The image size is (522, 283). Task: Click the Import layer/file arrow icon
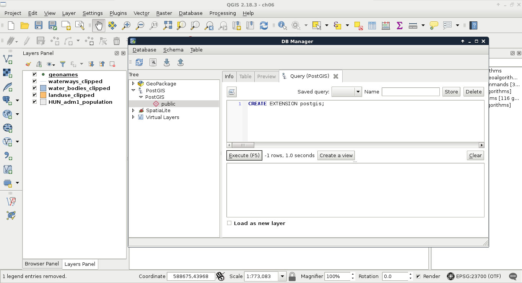point(167,63)
